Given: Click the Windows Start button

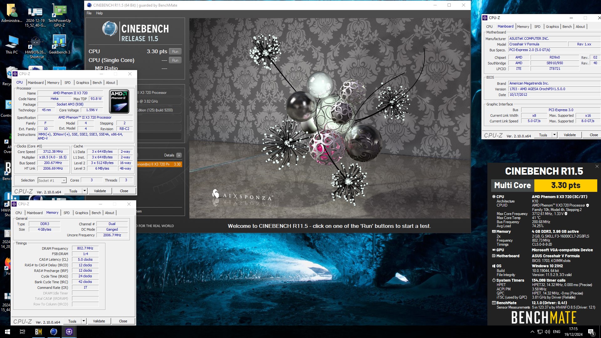Looking at the screenshot, I should (x=8, y=332).
